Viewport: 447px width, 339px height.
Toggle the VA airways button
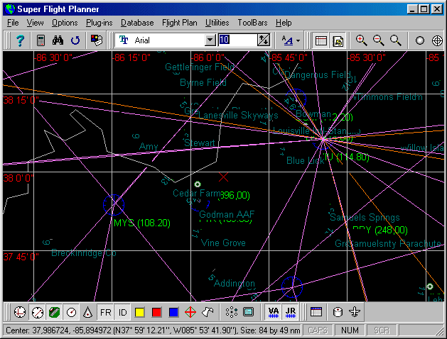click(274, 312)
